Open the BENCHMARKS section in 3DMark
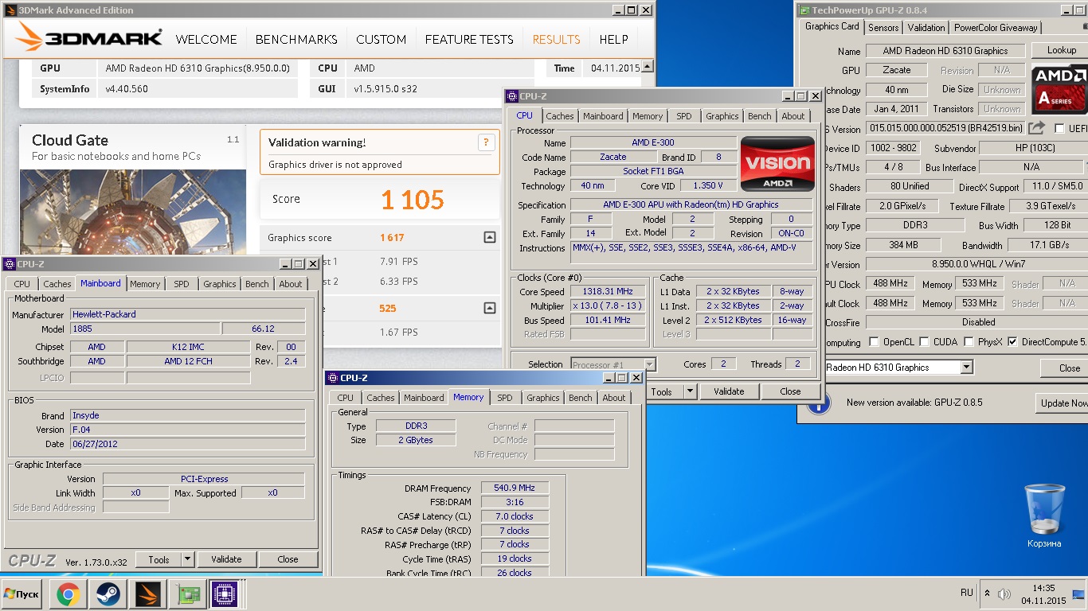The height and width of the screenshot is (611, 1088). pos(296,39)
